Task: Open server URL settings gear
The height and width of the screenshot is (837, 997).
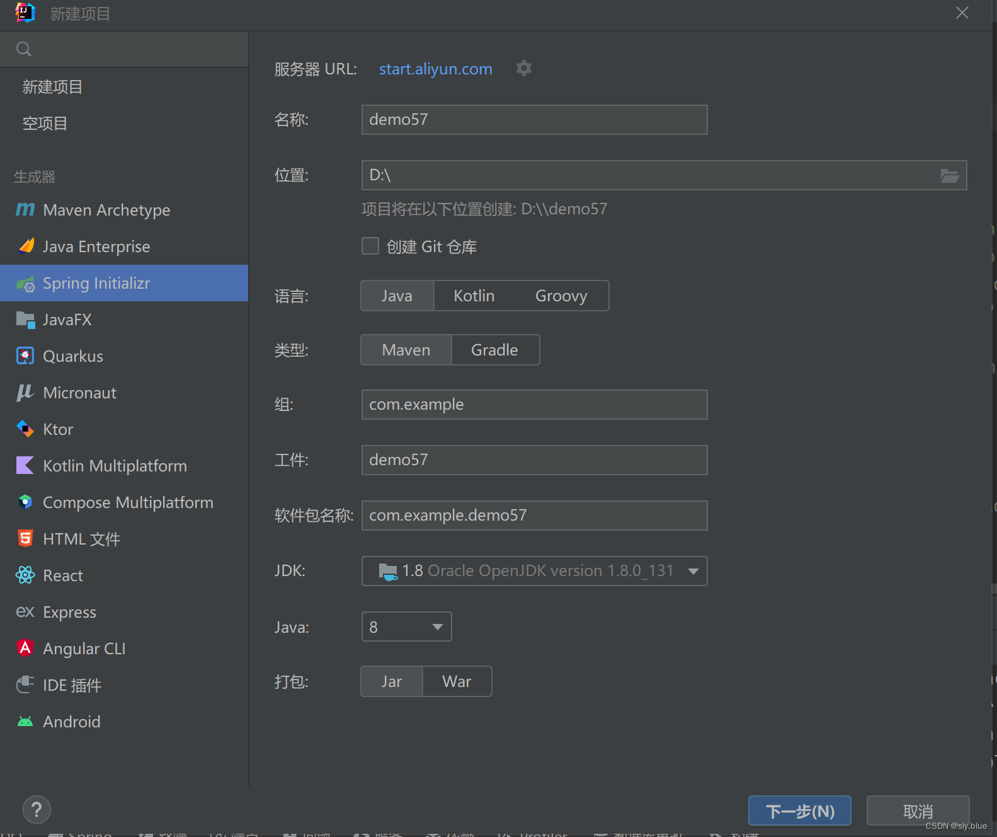Action: click(524, 68)
